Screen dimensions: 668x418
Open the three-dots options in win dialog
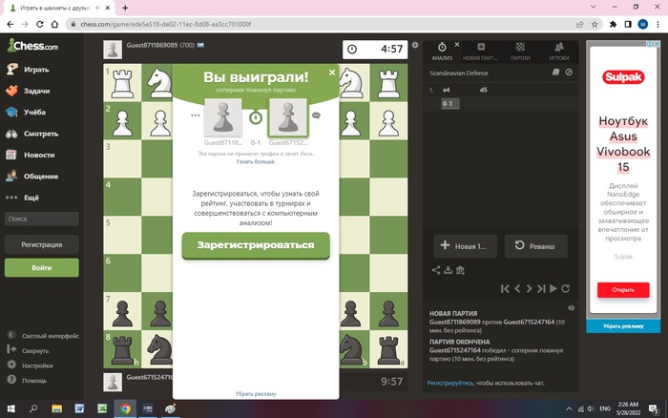195,115
